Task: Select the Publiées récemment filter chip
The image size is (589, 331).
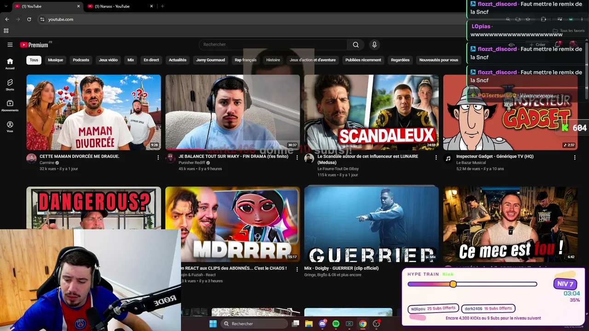Action: tap(363, 60)
